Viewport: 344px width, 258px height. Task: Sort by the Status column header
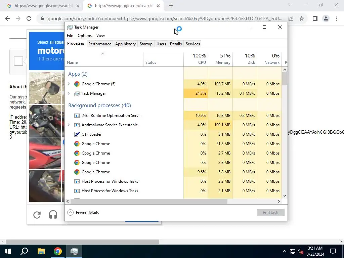[164, 59]
